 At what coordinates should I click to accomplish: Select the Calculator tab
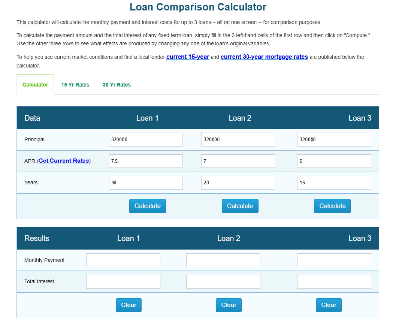(35, 85)
